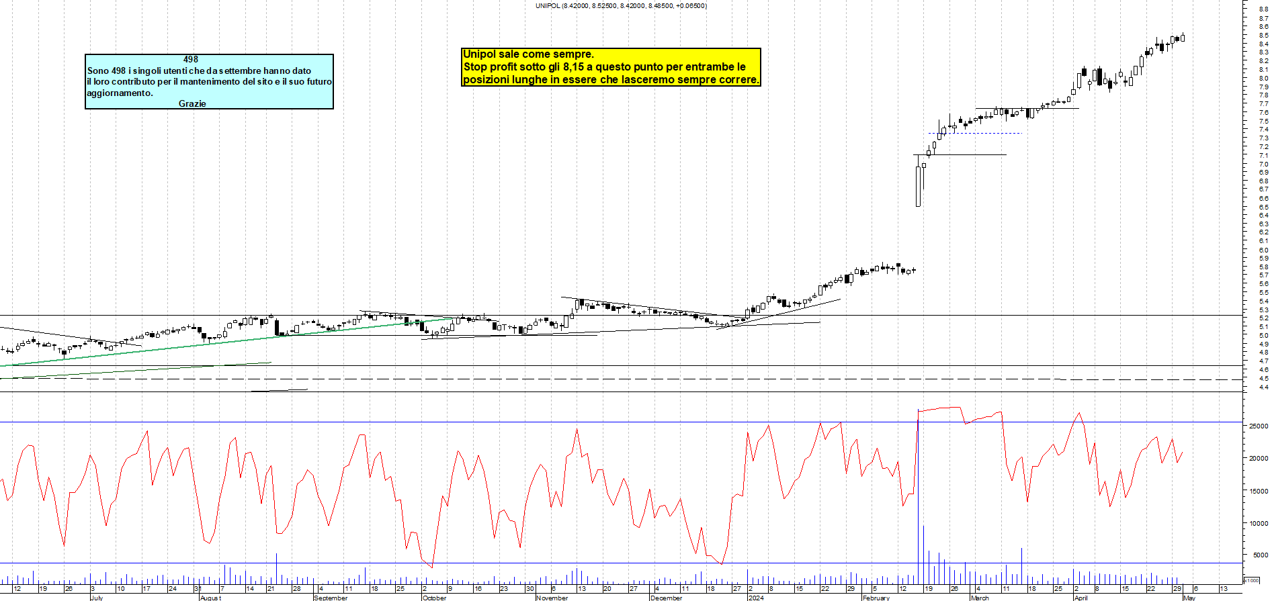This screenshot has height=601, width=1270.
Task: Click the 8.8 price axis label
Action: 1264,9
